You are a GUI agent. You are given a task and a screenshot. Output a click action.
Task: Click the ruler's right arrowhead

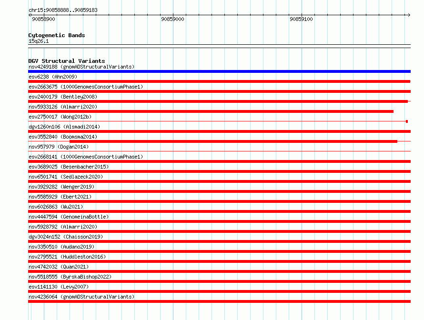pos(409,15)
